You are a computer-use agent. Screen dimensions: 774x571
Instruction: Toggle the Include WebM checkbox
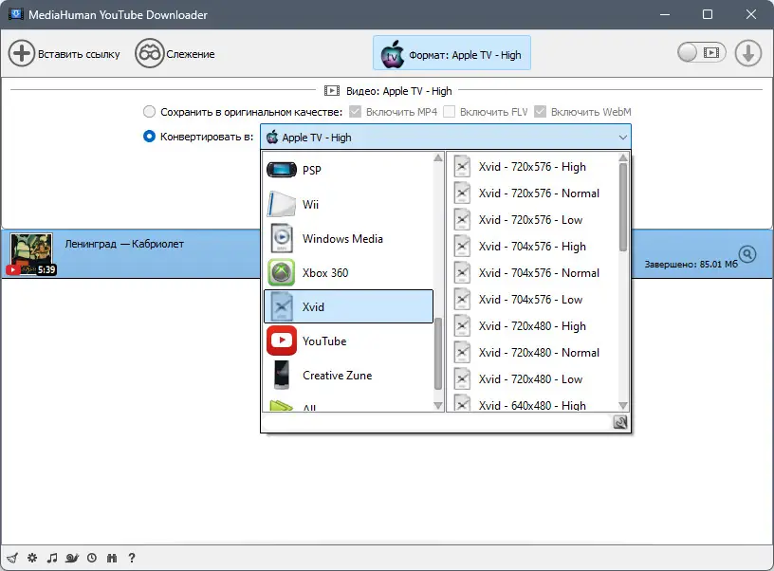click(540, 112)
